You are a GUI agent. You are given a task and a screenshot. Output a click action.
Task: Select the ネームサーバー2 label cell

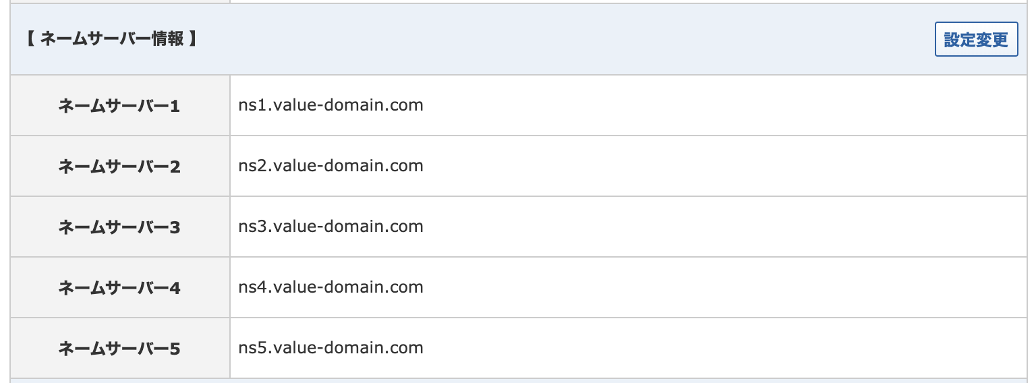(119, 167)
